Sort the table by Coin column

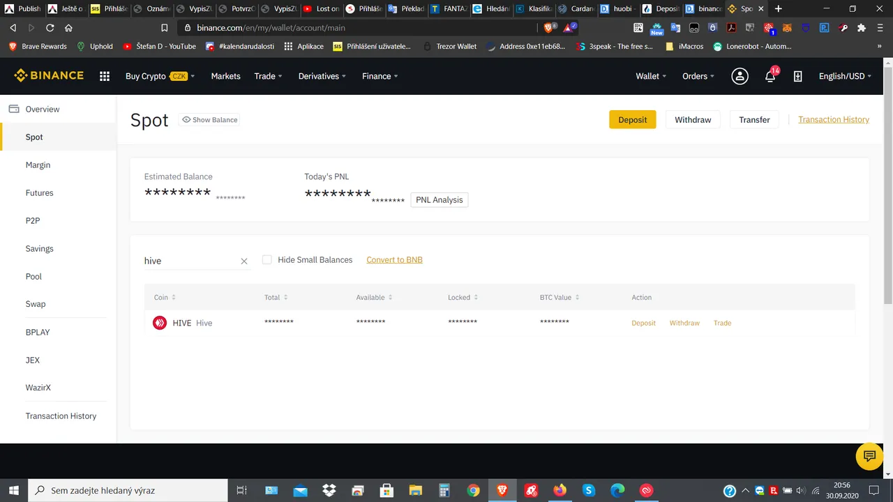coord(165,298)
